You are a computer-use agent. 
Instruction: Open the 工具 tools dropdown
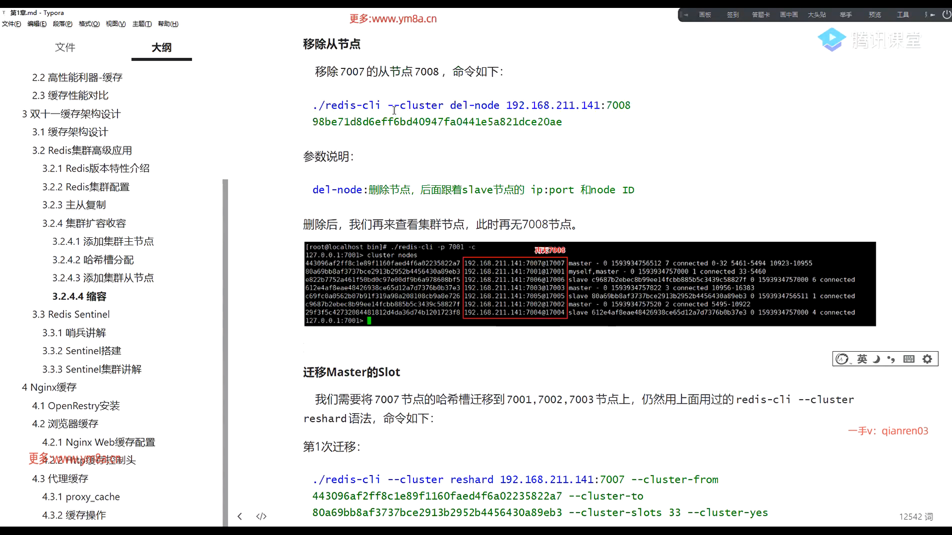(x=902, y=15)
